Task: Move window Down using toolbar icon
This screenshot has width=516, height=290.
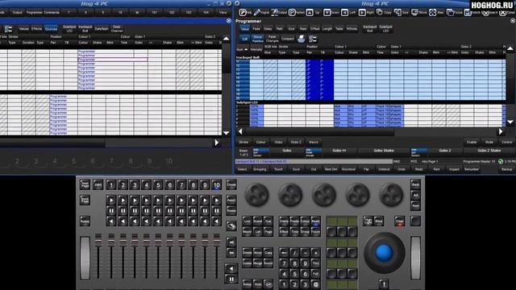Action: (x=331, y=13)
